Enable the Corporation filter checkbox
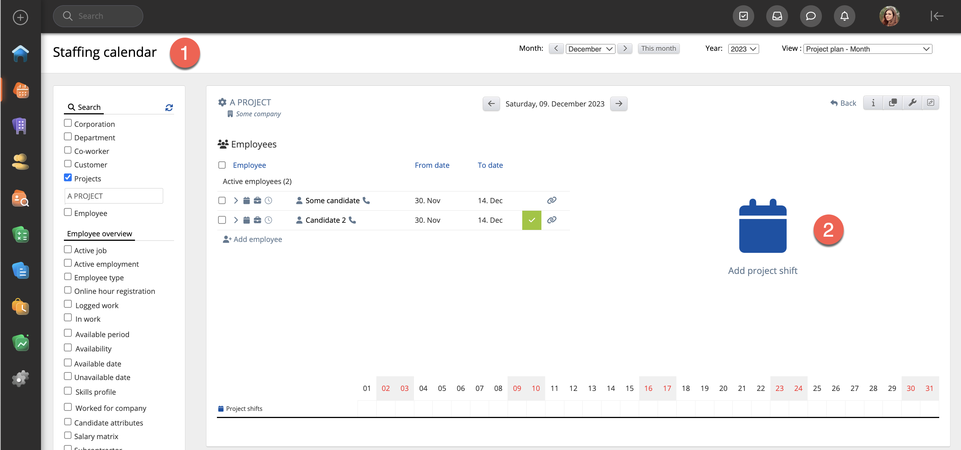 [x=68, y=123]
